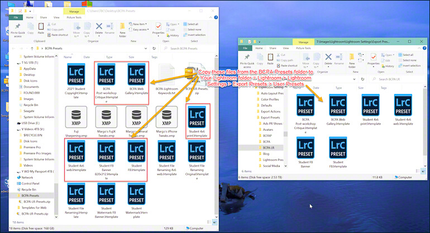Click History in right window ribbon
Viewport: 430px width, 233px height.
387,66
